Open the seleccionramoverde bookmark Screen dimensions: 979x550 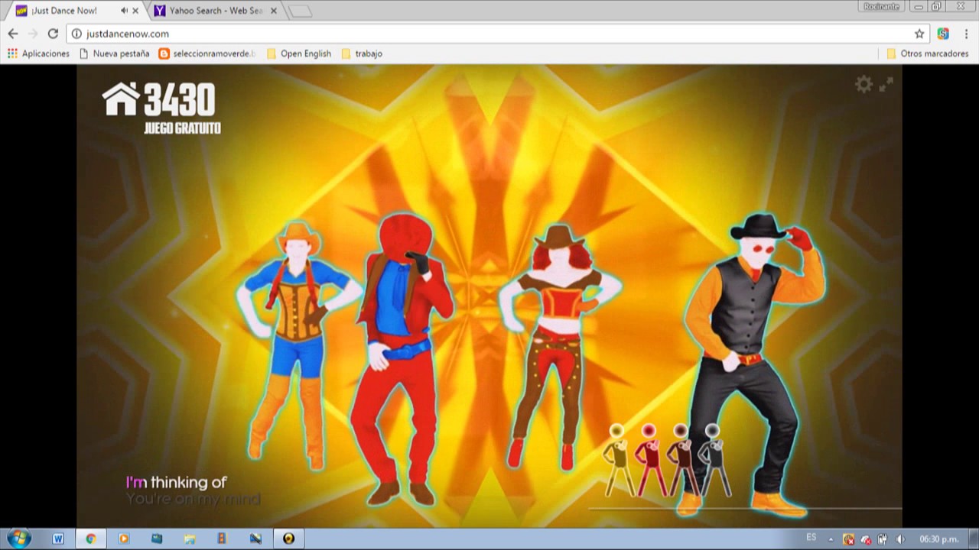[207, 53]
